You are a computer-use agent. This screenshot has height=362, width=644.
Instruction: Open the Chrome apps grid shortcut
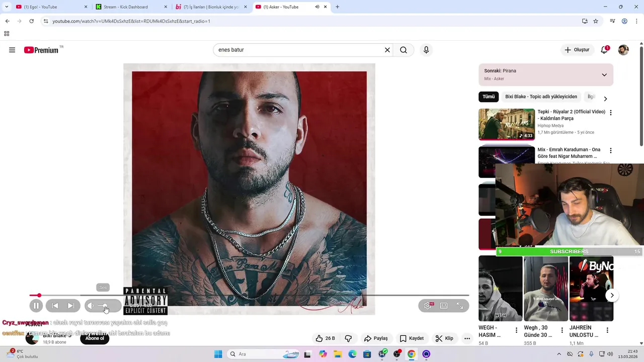7,34
